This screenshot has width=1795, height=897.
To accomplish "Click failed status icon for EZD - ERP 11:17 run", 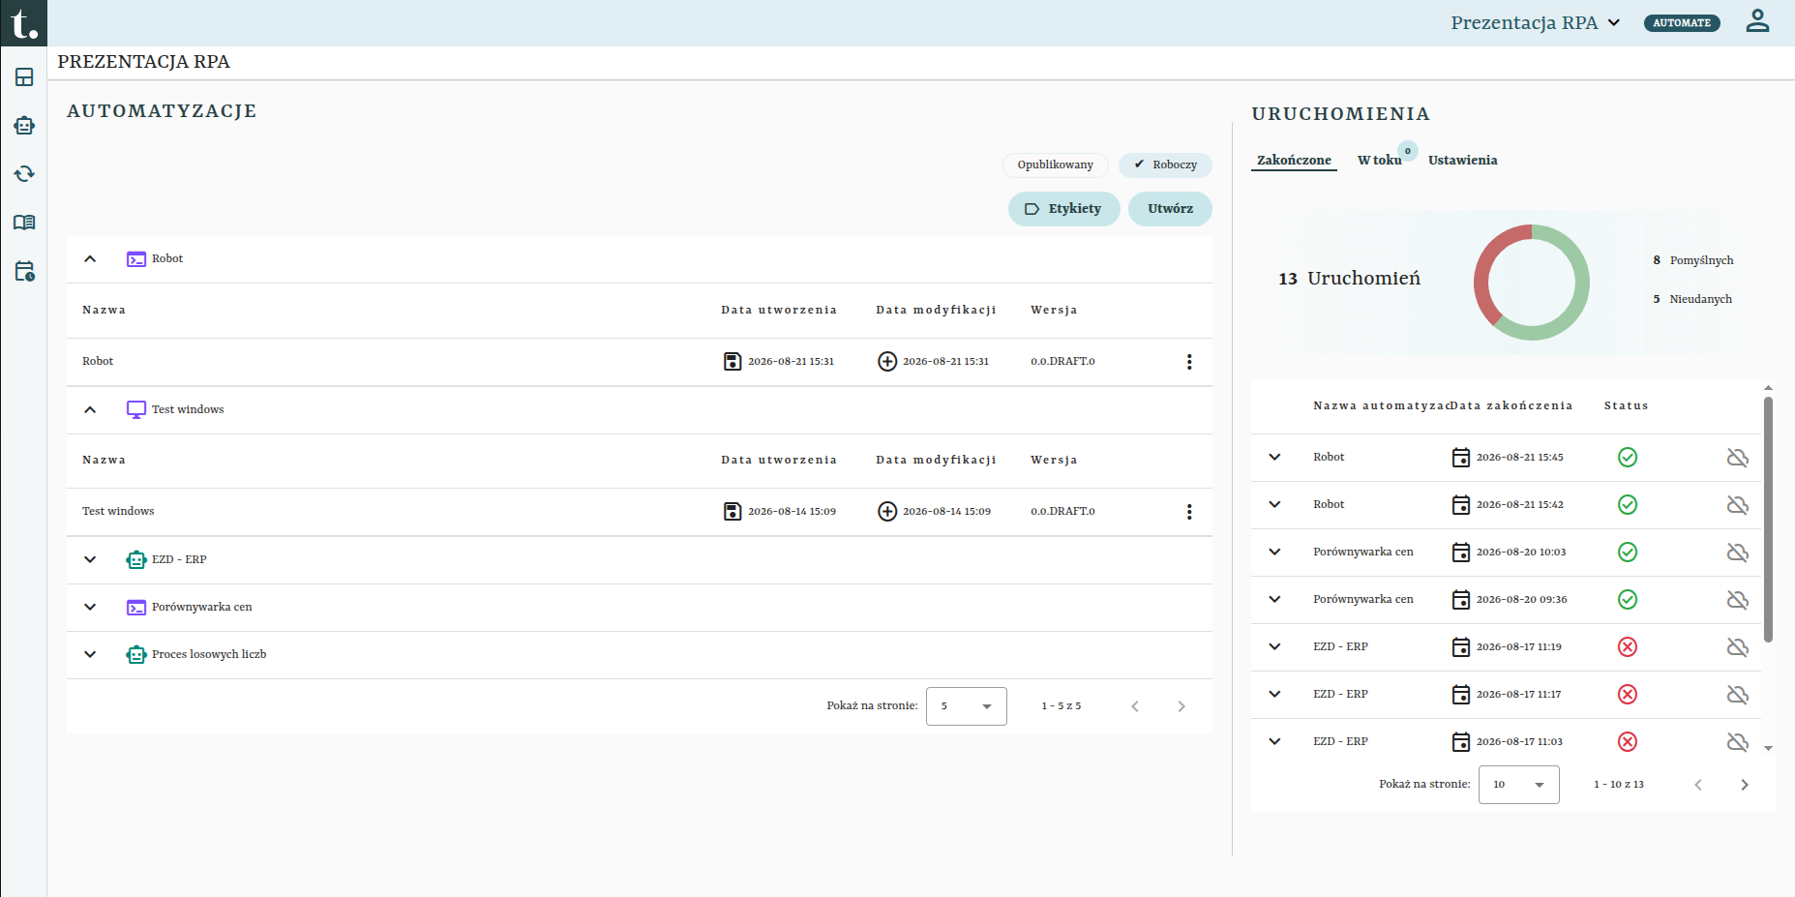I will click(1628, 695).
